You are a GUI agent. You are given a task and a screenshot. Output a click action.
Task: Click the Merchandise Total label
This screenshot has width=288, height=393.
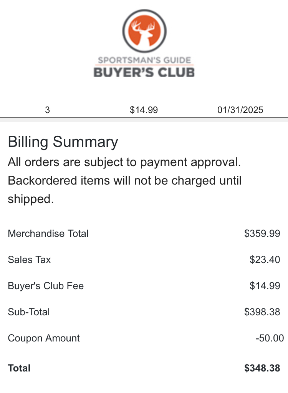(x=48, y=233)
